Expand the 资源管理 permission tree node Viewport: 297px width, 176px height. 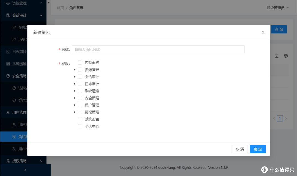point(75,70)
